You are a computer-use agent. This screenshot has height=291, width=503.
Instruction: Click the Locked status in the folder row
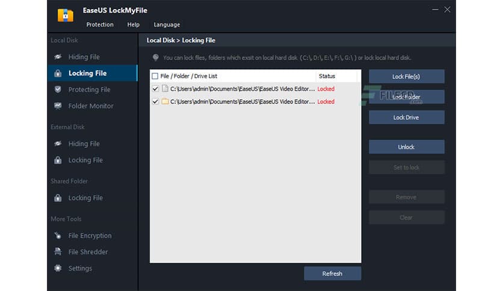tap(326, 102)
